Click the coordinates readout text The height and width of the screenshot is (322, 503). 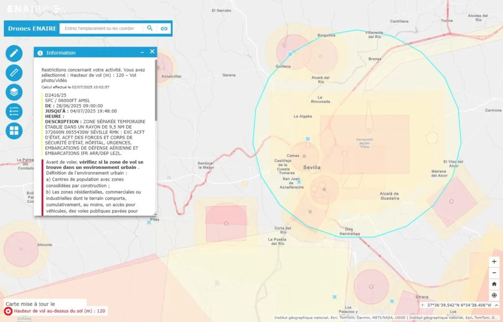click(459, 305)
